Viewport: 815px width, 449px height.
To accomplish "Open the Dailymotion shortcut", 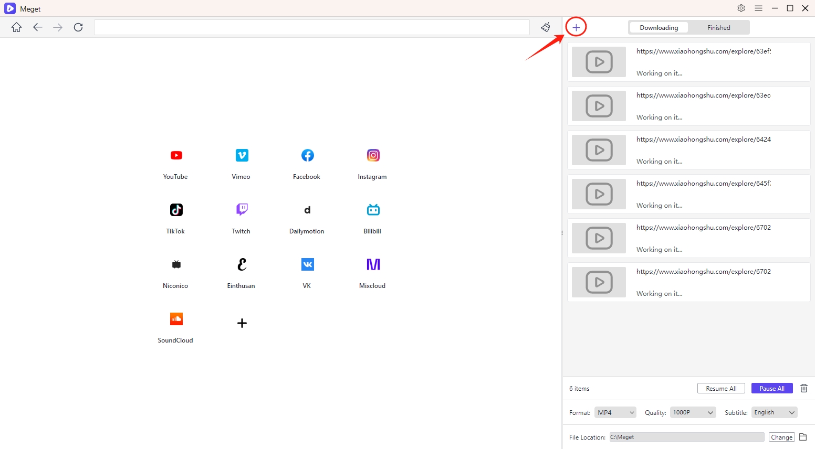I will pos(307,218).
